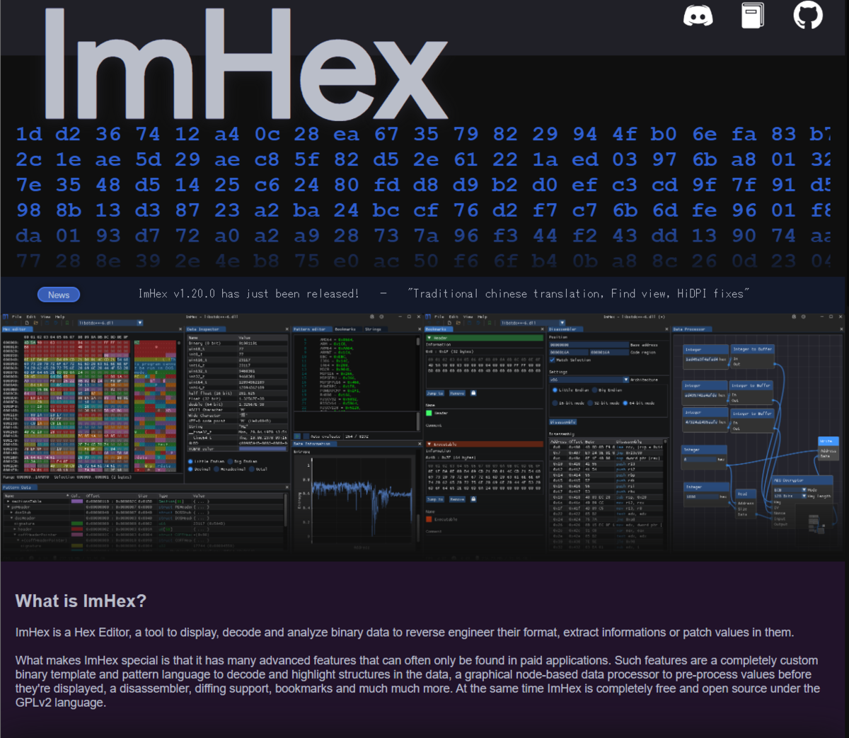
Task: Collapse the Header bookmark section
Action: point(429,338)
